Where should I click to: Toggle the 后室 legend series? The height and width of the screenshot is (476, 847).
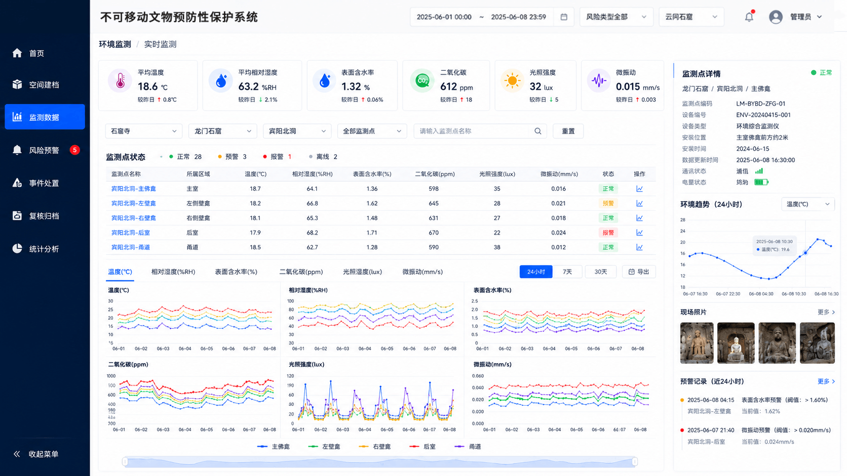click(422, 447)
